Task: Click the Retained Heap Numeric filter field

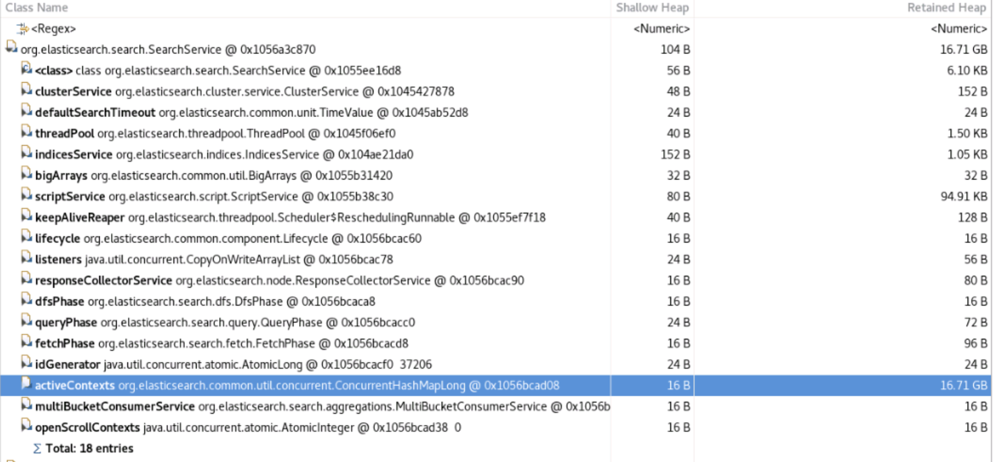Action: (959, 29)
